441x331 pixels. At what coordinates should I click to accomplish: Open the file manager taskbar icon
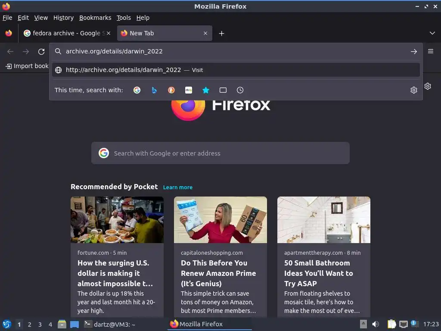click(62, 325)
